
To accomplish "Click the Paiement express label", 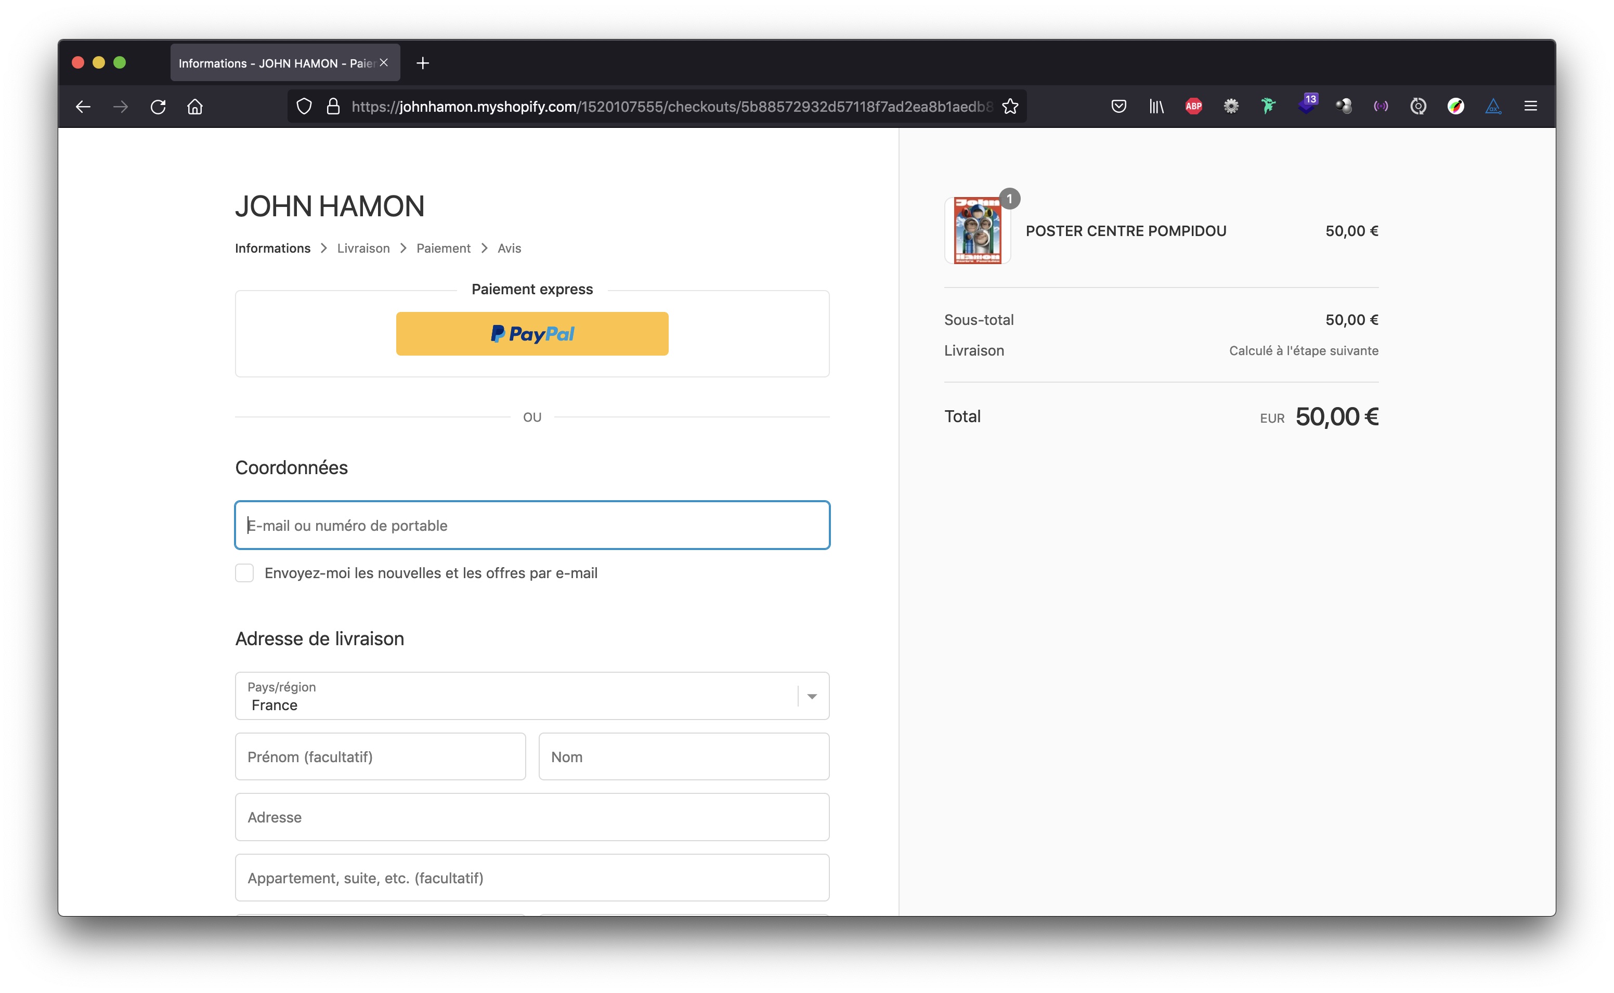I will point(532,289).
